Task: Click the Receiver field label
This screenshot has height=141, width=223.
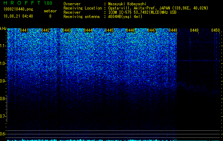Action: [72, 12]
